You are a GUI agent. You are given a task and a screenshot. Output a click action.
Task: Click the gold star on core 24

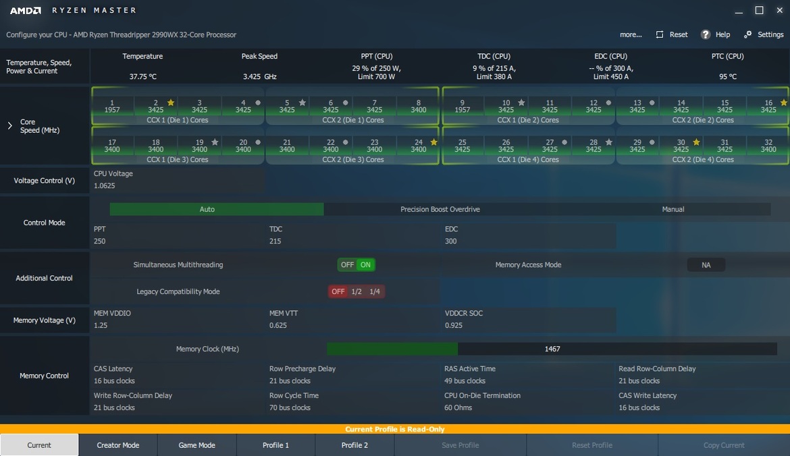pyautogui.click(x=433, y=142)
